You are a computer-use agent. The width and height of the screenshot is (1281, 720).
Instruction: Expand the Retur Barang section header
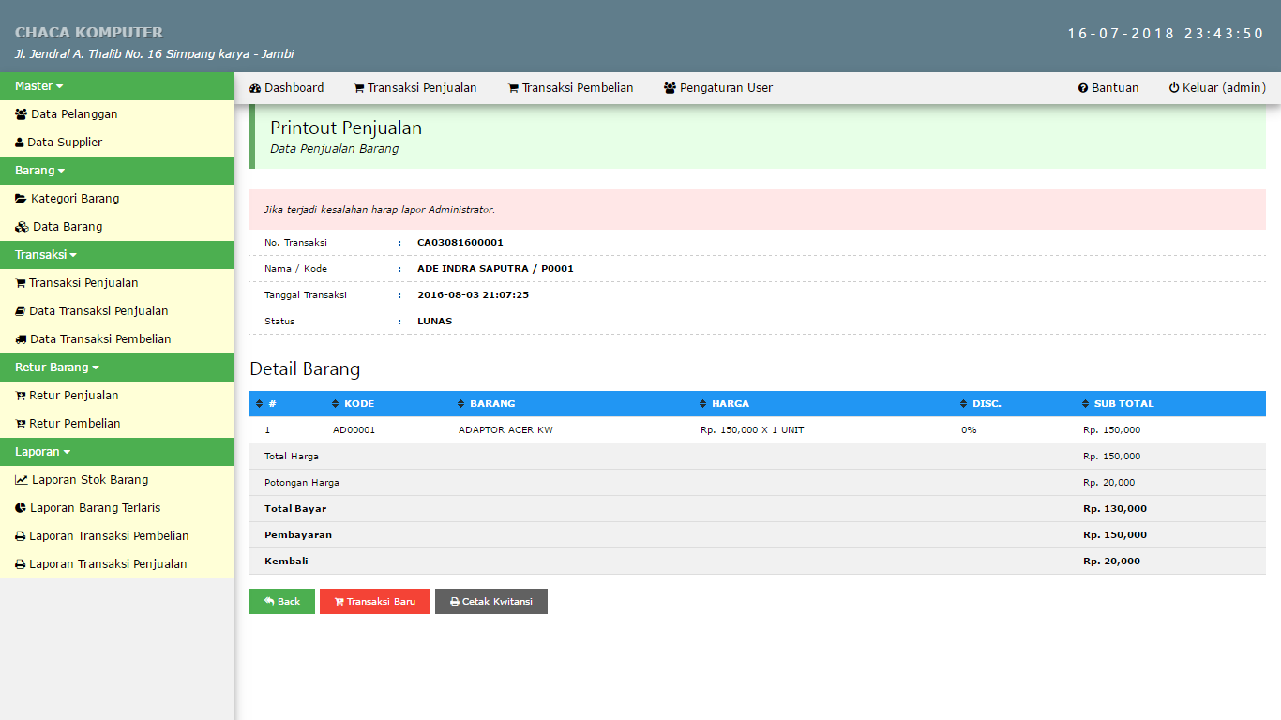[x=57, y=367]
